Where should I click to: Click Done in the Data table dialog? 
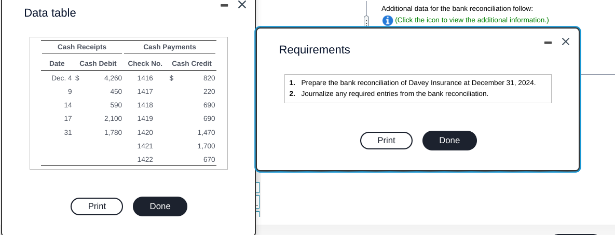click(160, 206)
